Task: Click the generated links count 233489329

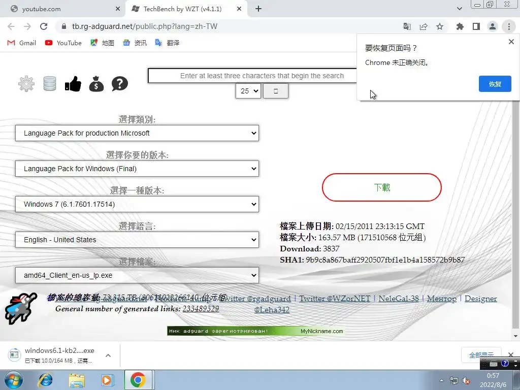Action: [x=201, y=309]
